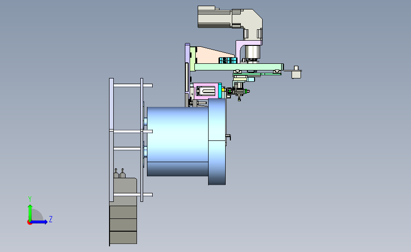
Task: Select the large blue cylindrical drum
Action: point(178,141)
